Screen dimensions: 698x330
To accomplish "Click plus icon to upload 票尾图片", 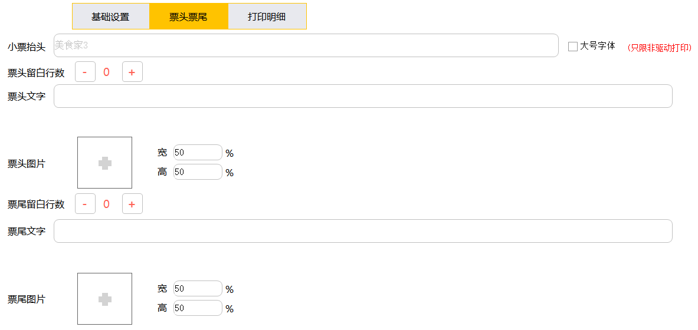I will [x=104, y=299].
